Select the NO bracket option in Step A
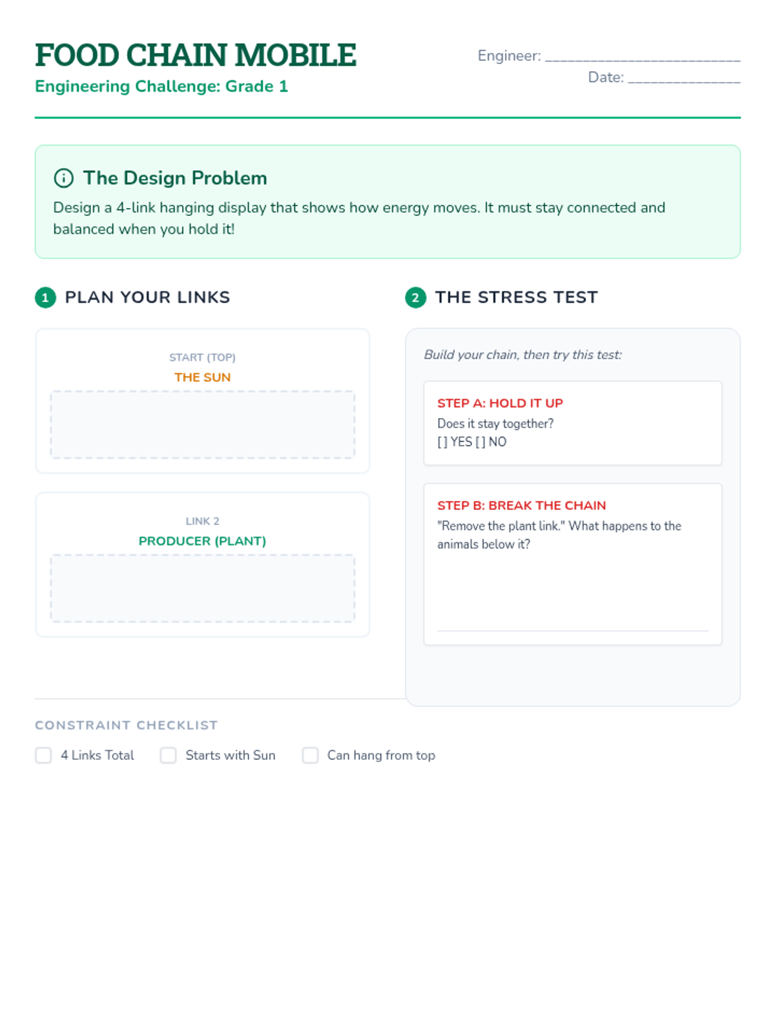Viewport: 775px width, 1034px height. point(491,442)
